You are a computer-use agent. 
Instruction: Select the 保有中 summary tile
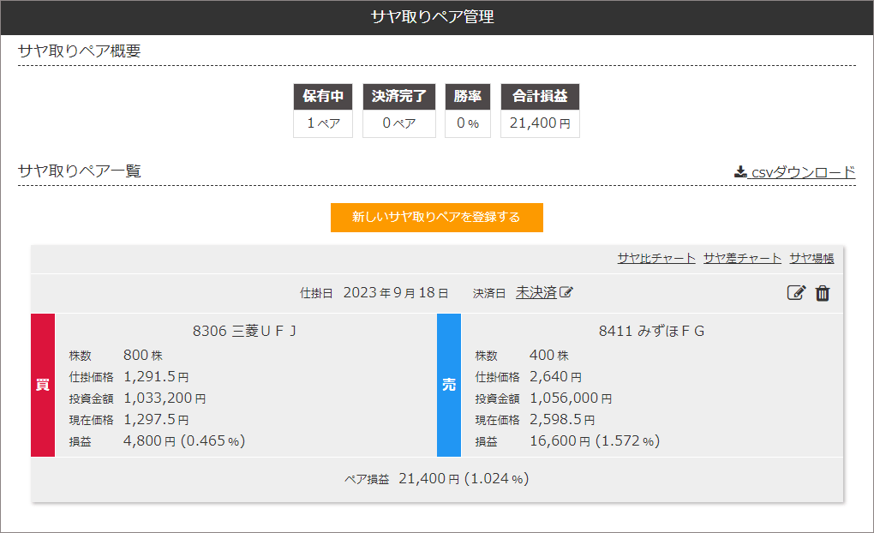(323, 111)
